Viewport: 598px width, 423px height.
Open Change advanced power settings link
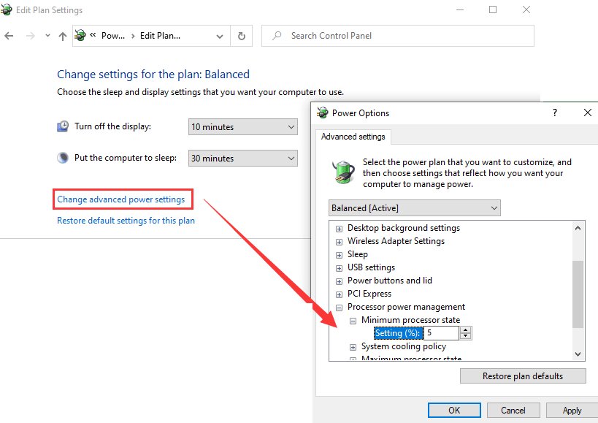(121, 199)
